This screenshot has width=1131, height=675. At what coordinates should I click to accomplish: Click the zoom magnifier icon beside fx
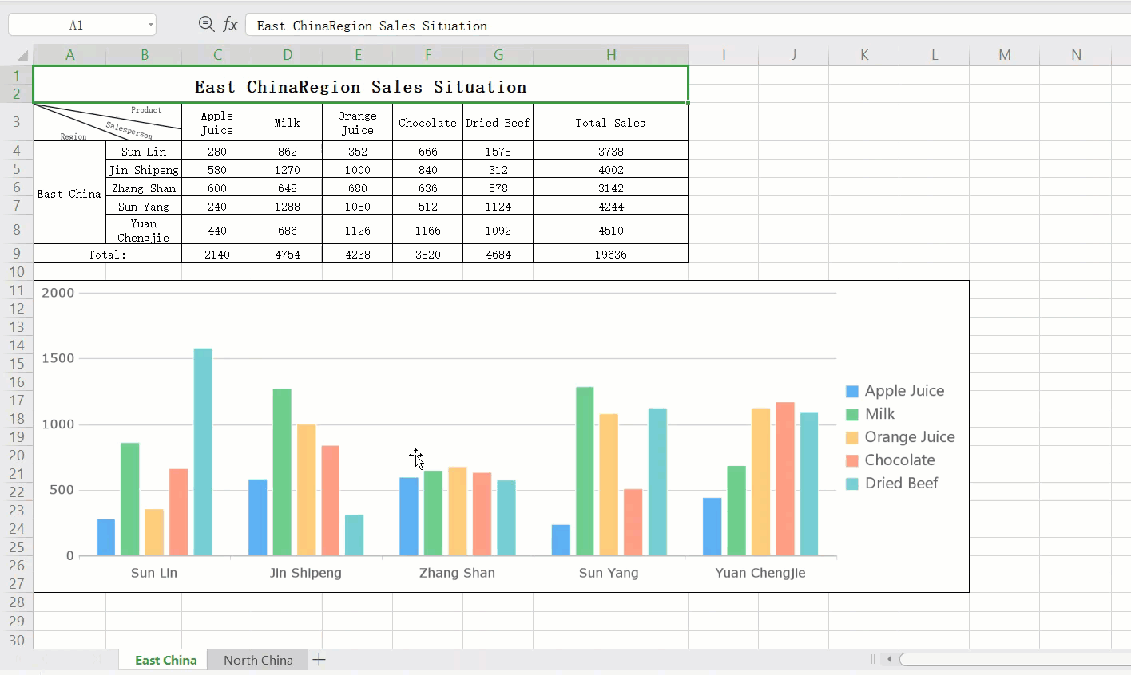pos(206,25)
